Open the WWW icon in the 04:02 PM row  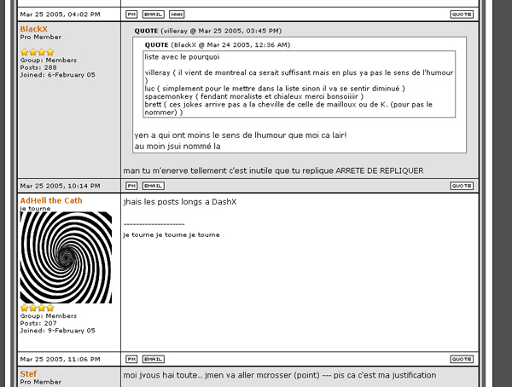(x=176, y=14)
